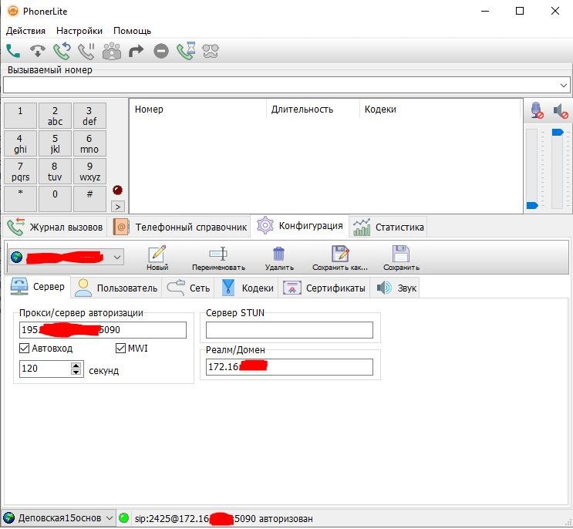Viewport: 573px width, 529px height.
Task: Mute the speaker icon
Action: click(561, 111)
